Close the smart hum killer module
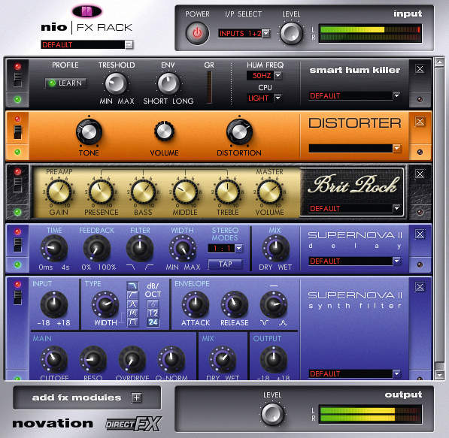 [x=420, y=68]
